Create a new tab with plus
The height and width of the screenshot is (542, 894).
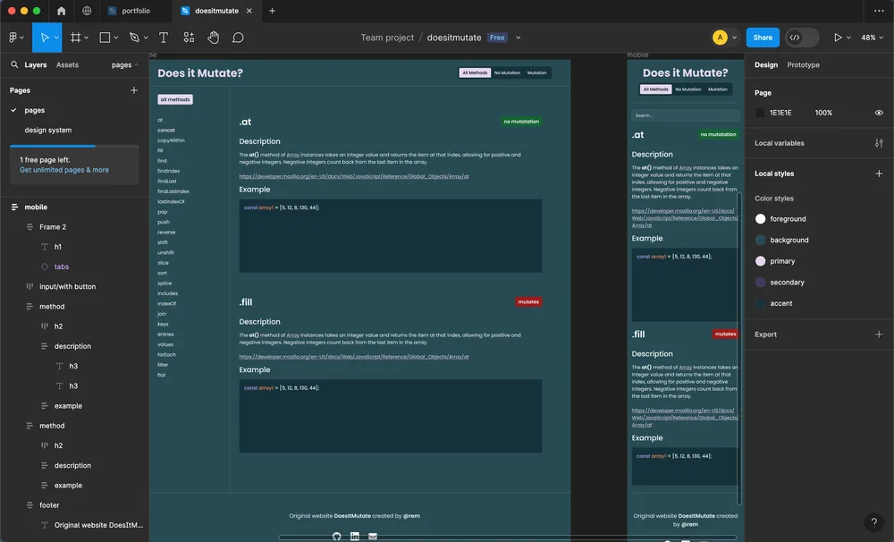tap(272, 11)
